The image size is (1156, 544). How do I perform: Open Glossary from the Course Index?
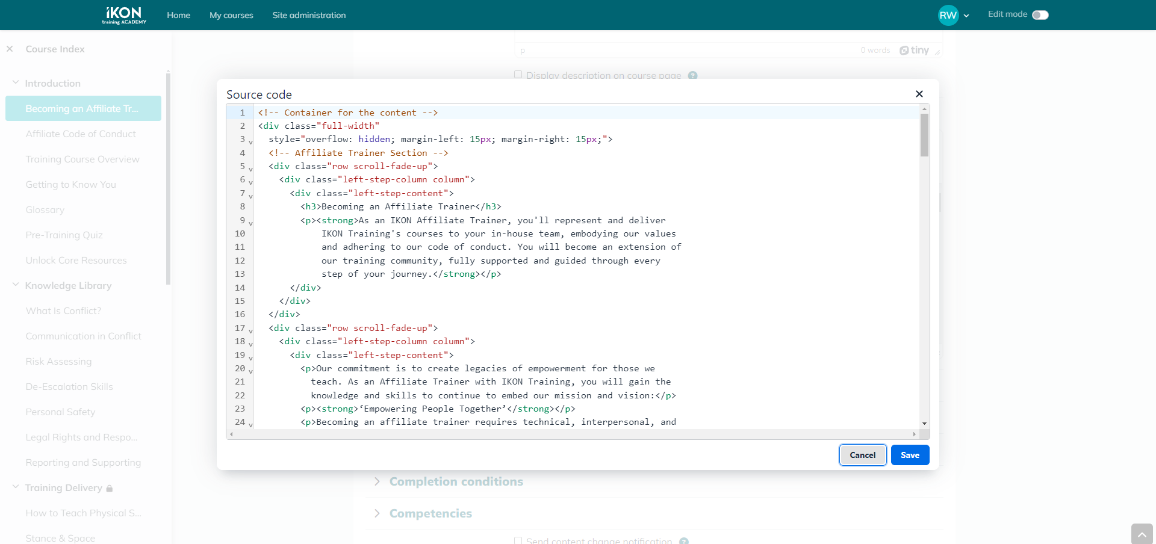[45, 209]
